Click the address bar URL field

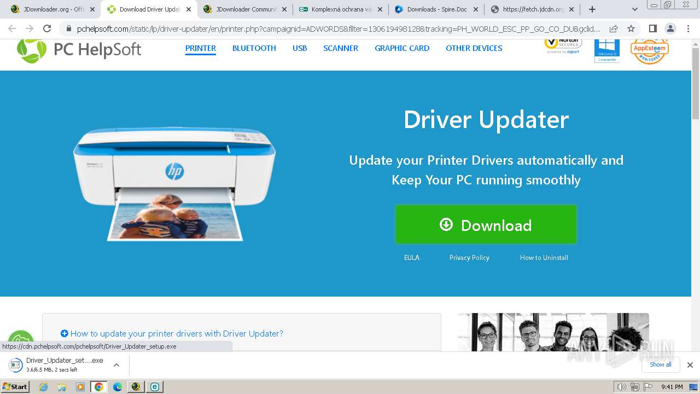(x=338, y=29)
